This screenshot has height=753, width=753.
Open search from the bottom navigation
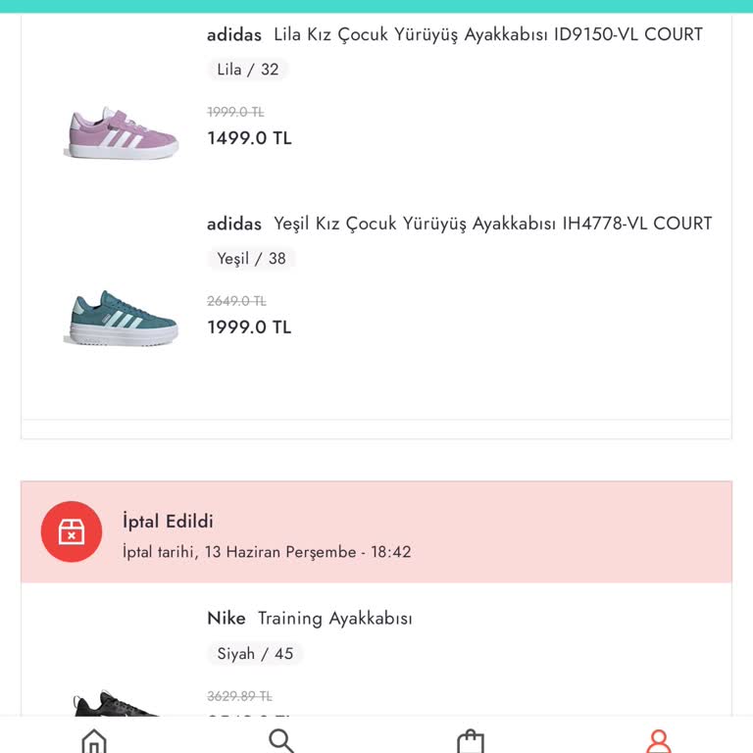(x=281, y=740)
